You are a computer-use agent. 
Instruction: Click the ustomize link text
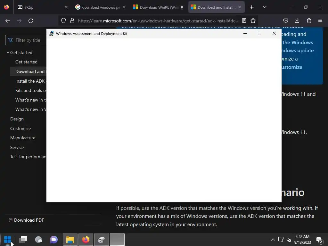[292, 67]
